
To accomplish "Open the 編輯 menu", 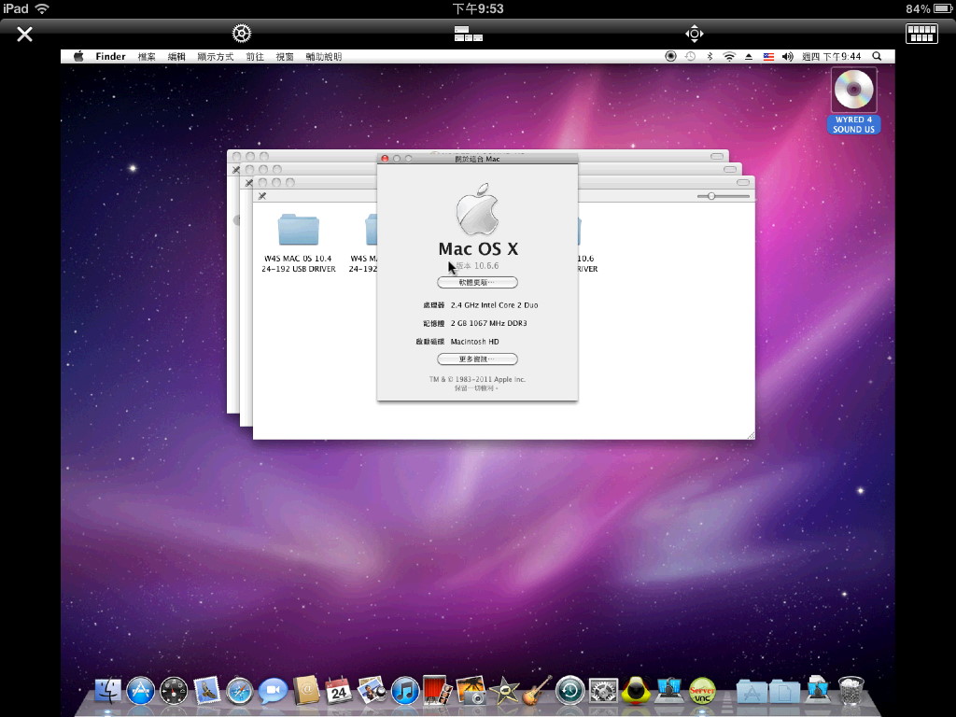I will coord(176,57).
